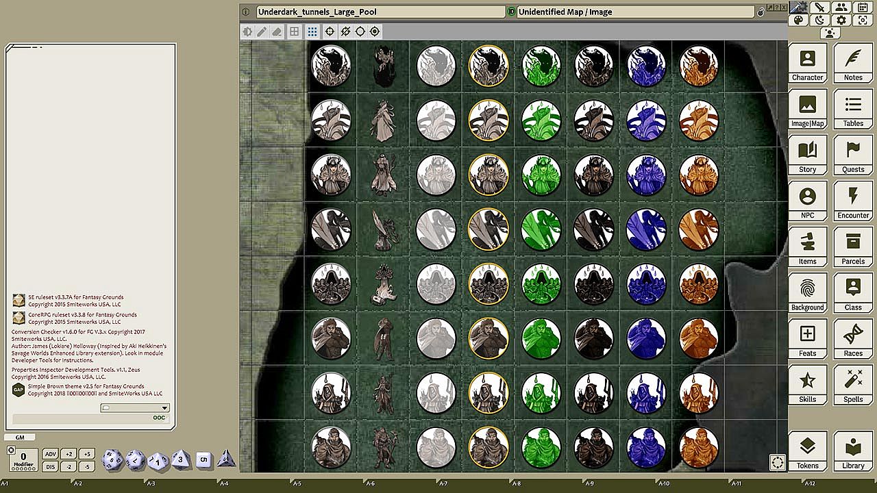Open the Tokens panel

[807, 451]
